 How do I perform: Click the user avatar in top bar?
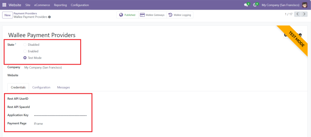pyautogui.click(x=305, y=5)
